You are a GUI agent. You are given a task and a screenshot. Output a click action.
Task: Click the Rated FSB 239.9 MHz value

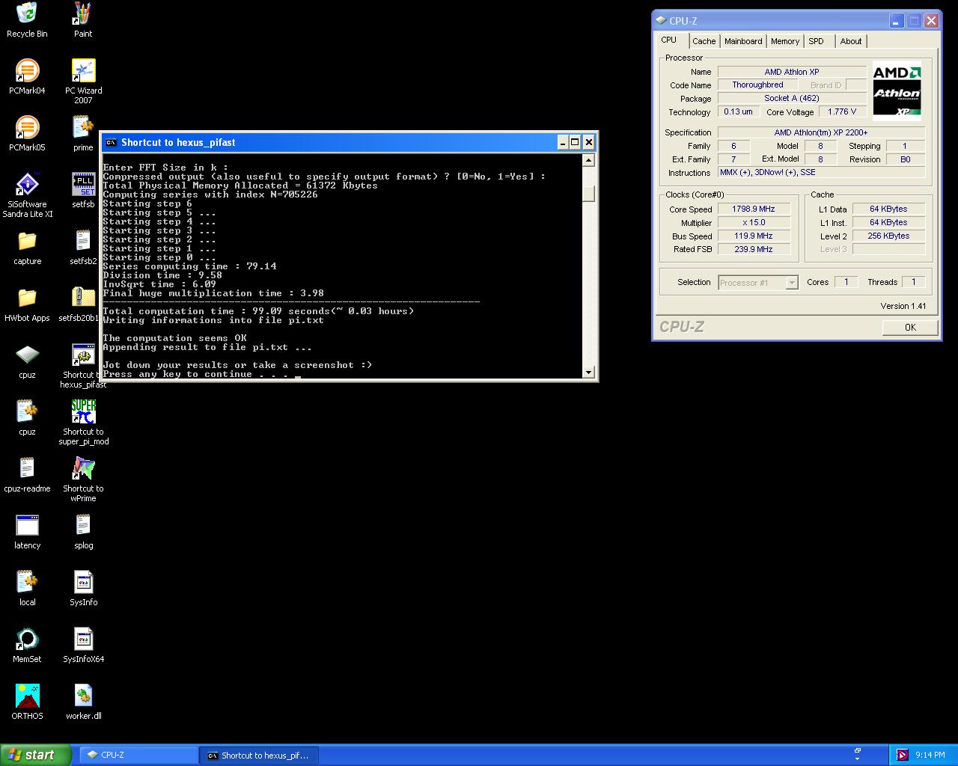(754, 249)
